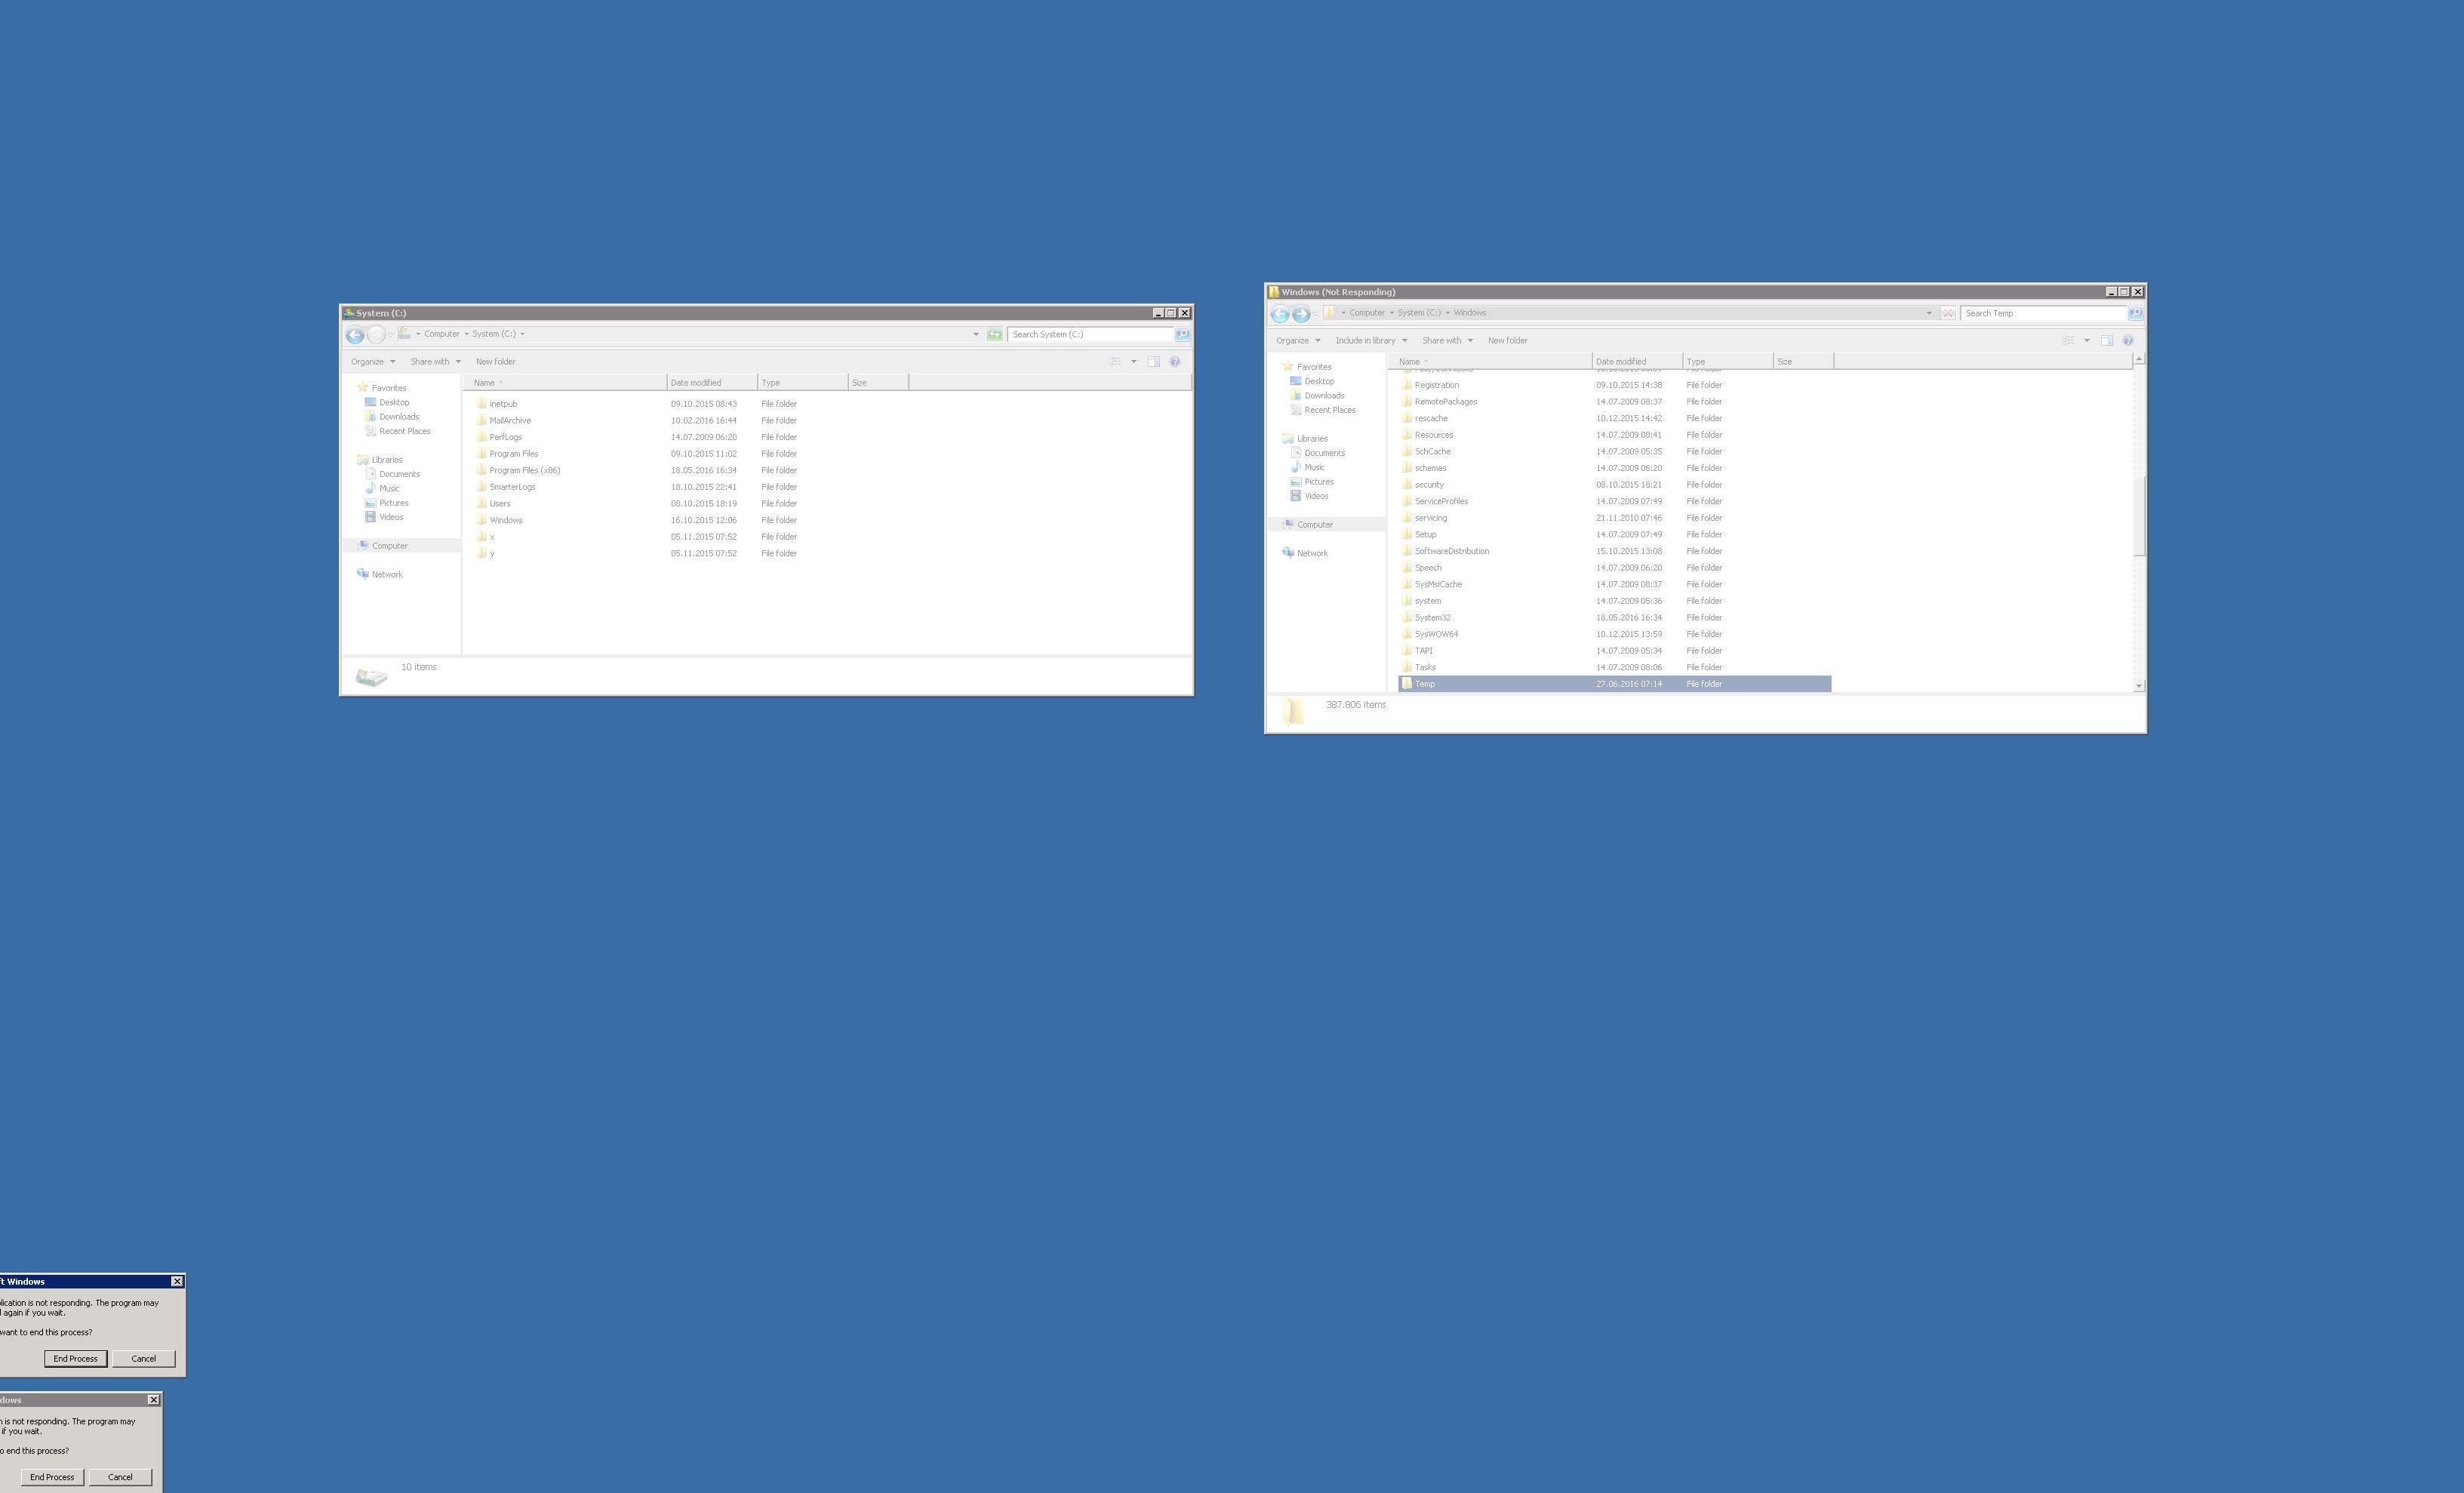Viewport: 2464px width, 1493px height.
Task: Click the search magnifier in System (C:) window
Action: (x=1182, y=334)
